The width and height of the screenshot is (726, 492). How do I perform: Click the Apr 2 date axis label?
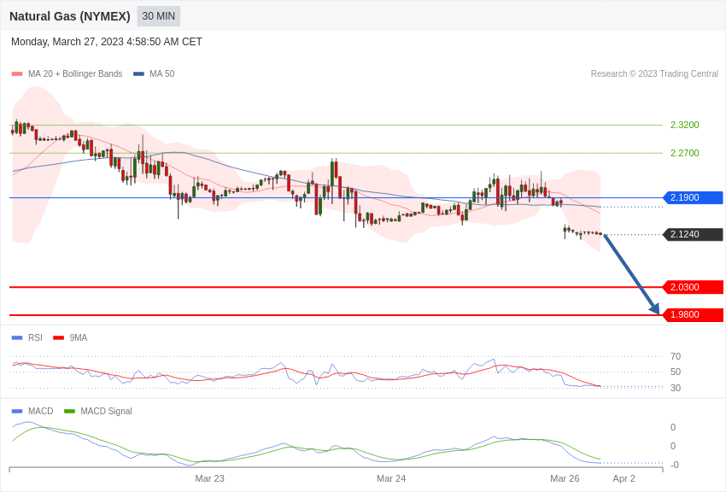click(x=624, y=478)
